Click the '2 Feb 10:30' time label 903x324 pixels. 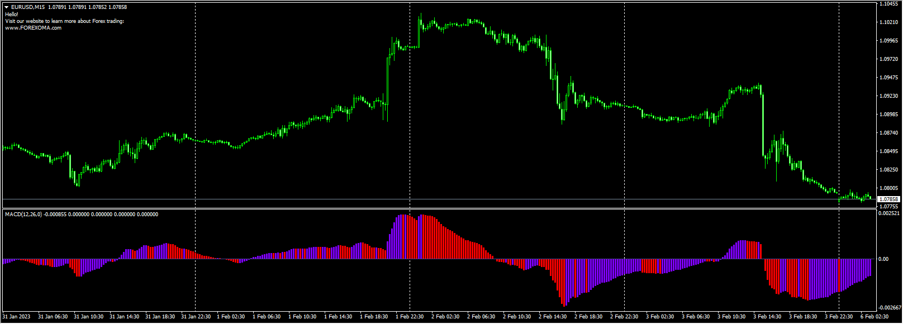[517, 317]
